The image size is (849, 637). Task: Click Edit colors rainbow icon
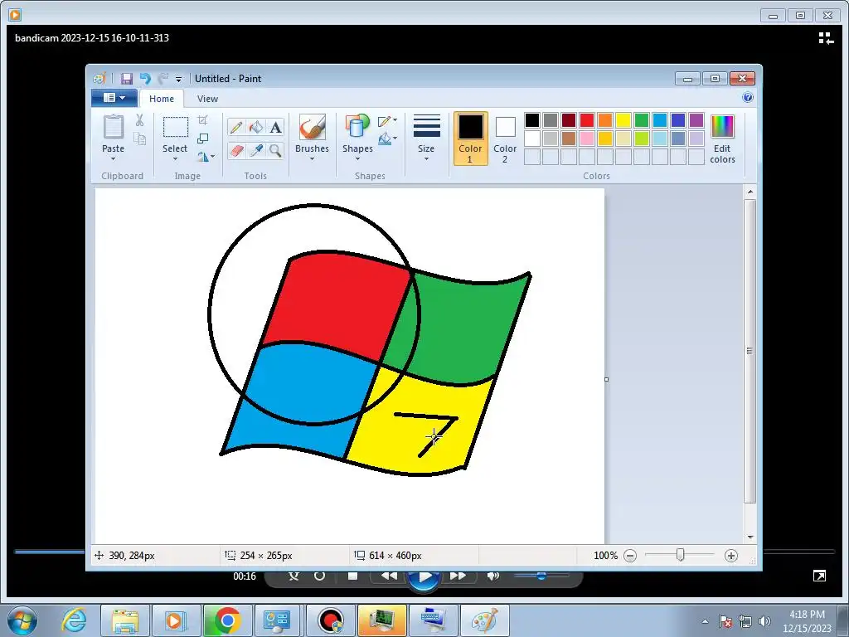coord(722,127)
